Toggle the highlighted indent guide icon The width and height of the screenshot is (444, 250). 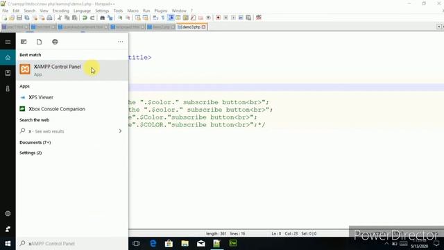point(171,17)
